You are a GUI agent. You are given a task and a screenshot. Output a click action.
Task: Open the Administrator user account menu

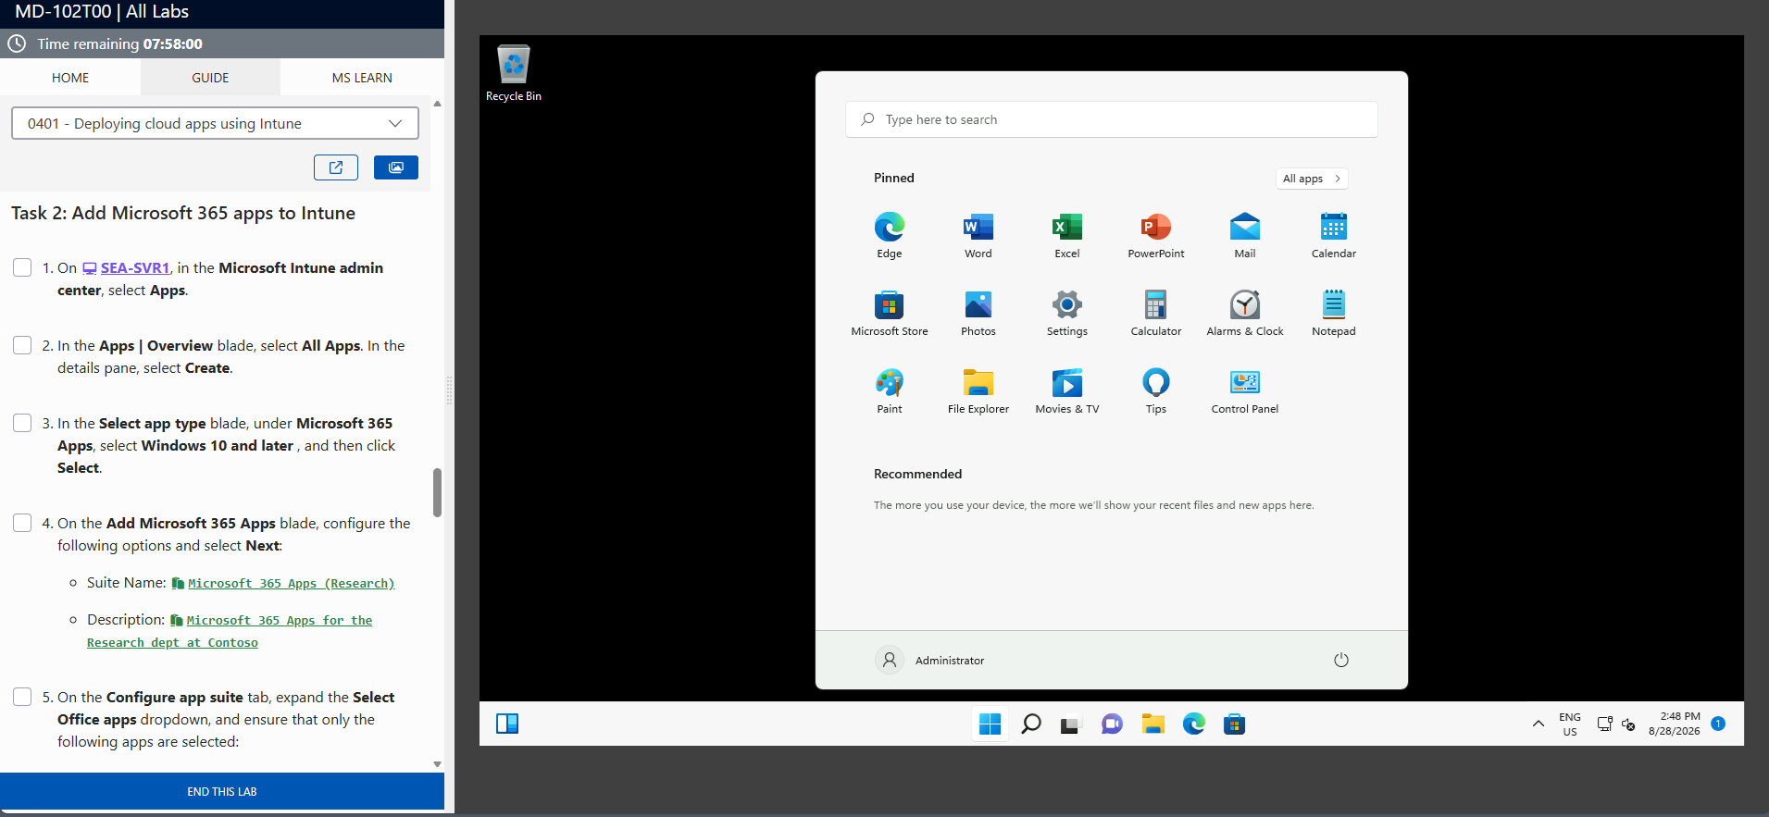pyautogui.click(x=930, y=660)
